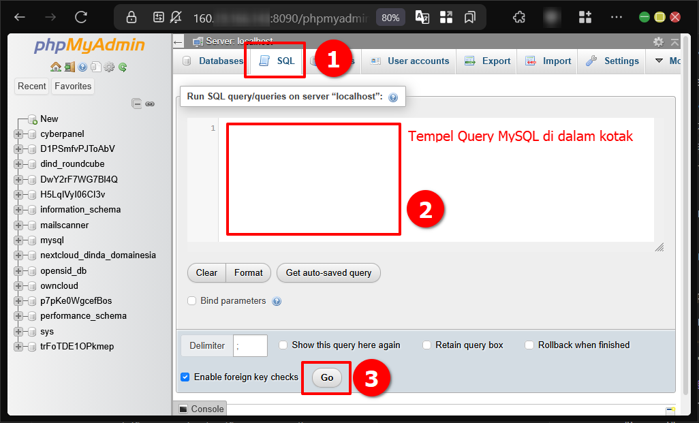The width and height of the screenshot is (699, 423).
Task: Click the green reload navigation panel icon
Action: pos(123,67)
